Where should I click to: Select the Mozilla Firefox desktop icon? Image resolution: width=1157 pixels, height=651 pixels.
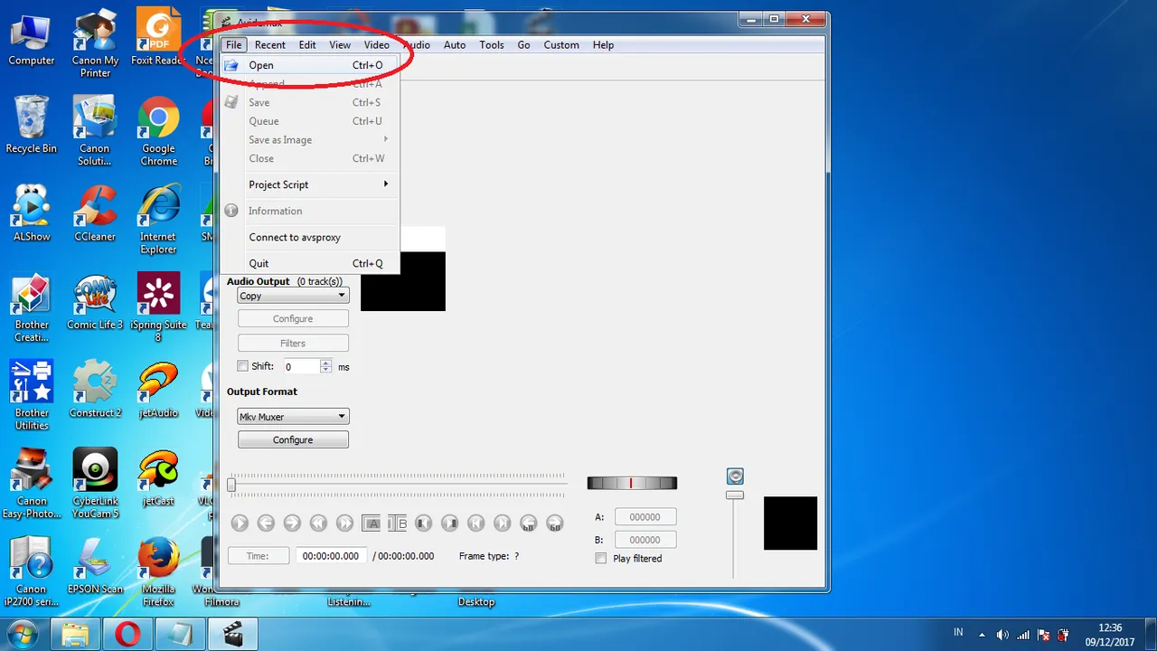[x=158, y=571]
